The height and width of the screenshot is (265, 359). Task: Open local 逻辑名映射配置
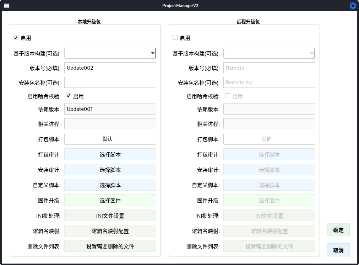(x=110, y=231)
